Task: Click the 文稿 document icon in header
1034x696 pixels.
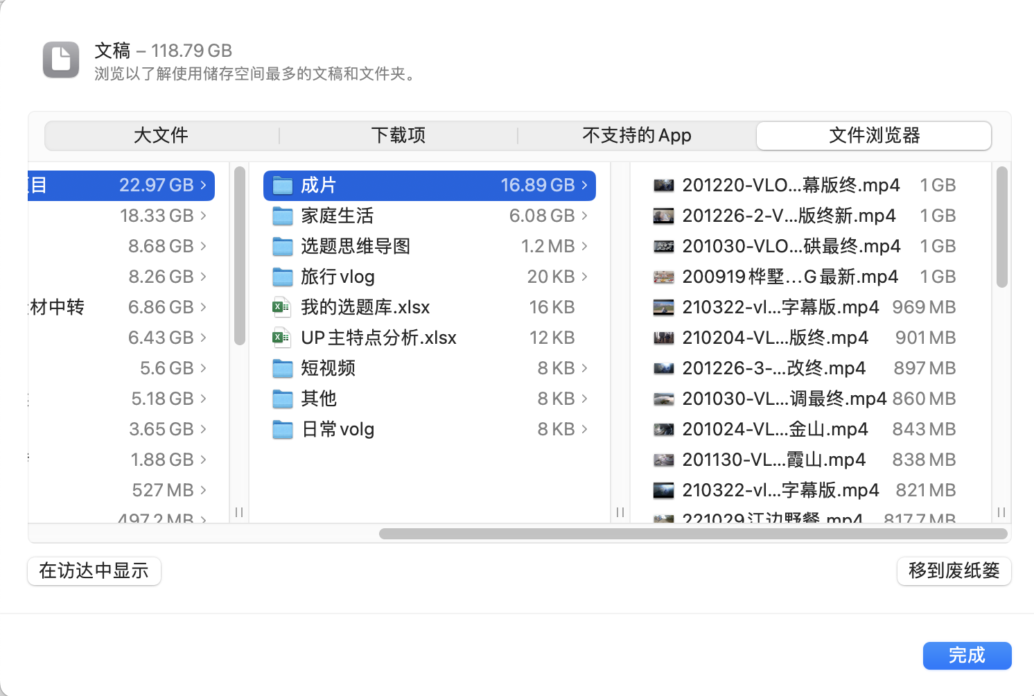Action: click(x=61, y=60)
